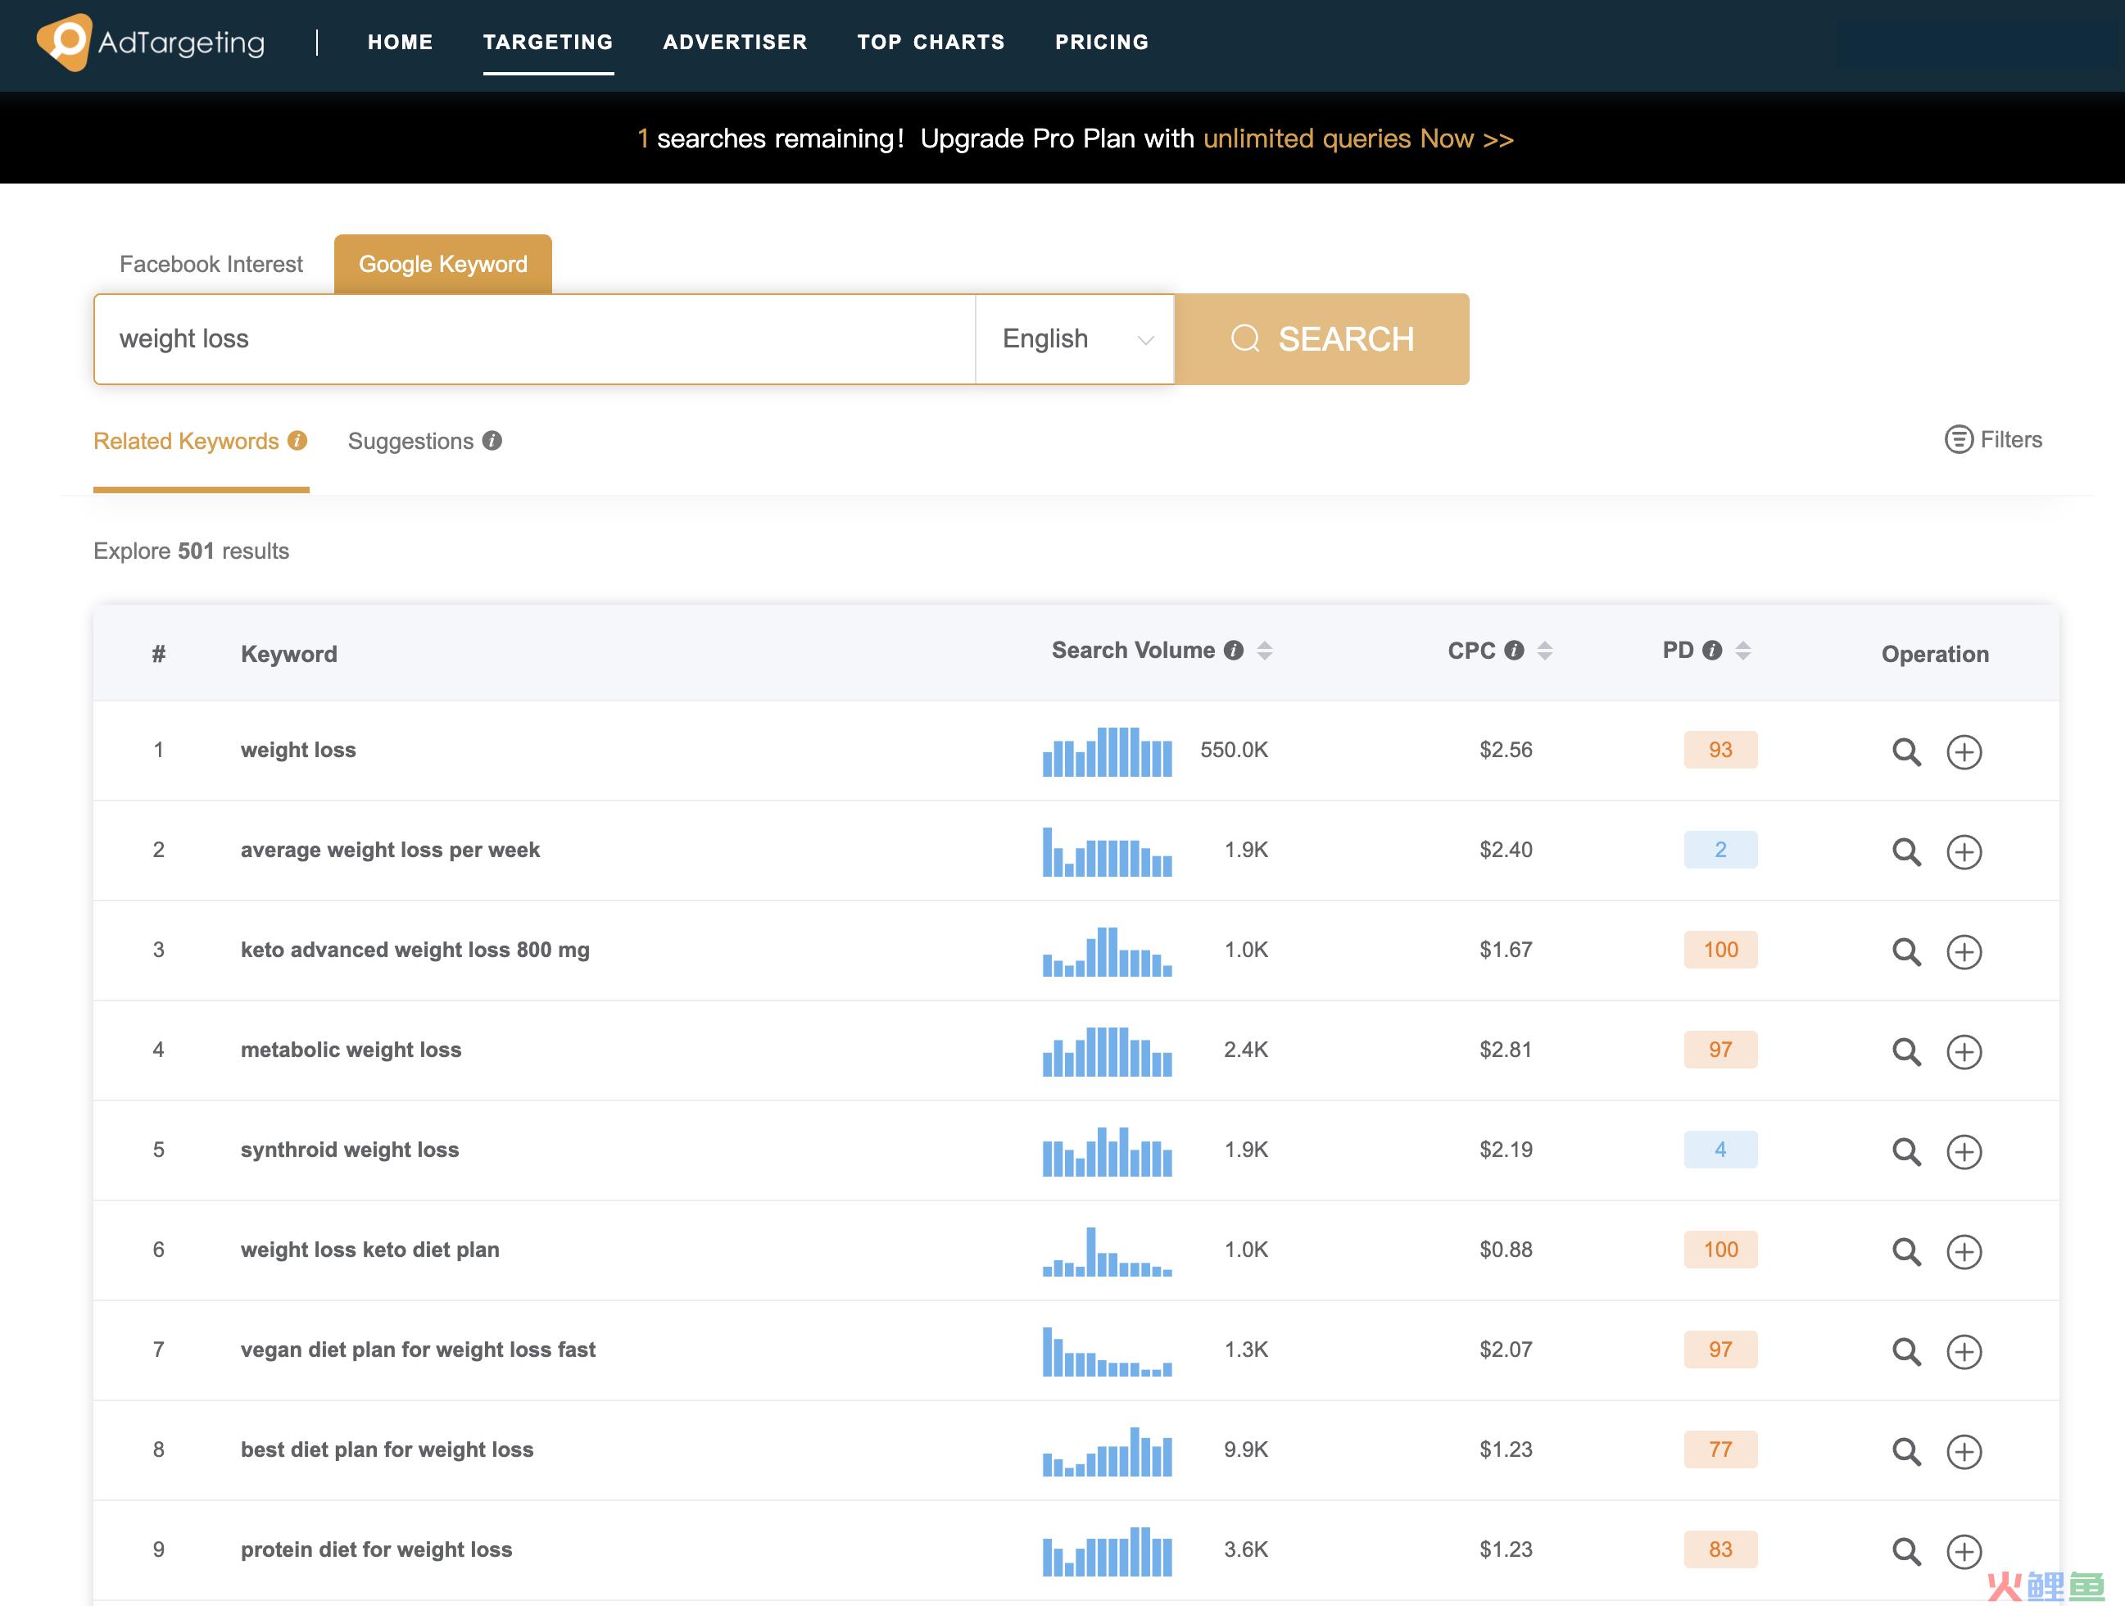Image resolution: width=2125 pixels, height=1606 pixels.
Task: Click keyword text synthroid weight loss
Action: pyautogui.click(x=350, y=1150)
